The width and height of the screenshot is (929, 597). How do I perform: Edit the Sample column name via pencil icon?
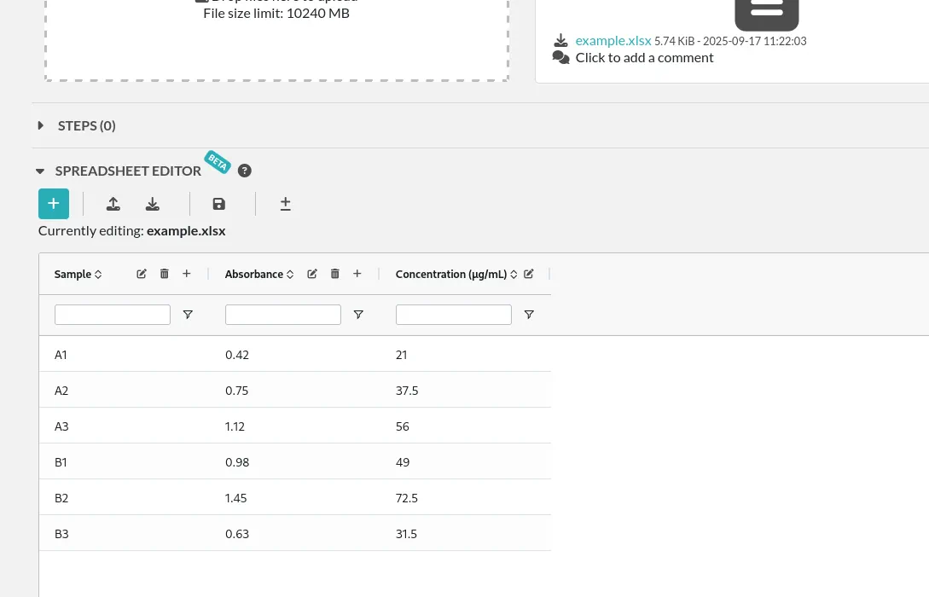(x=141, y=273)
